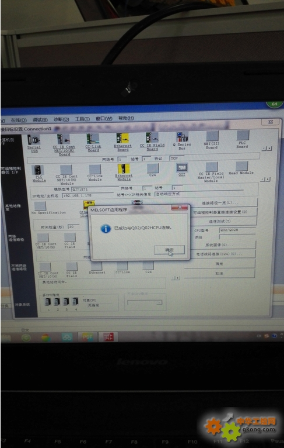
Task: Choose the CC-Link Board icon
Action: pyautogui.click(x=93, y=139)
